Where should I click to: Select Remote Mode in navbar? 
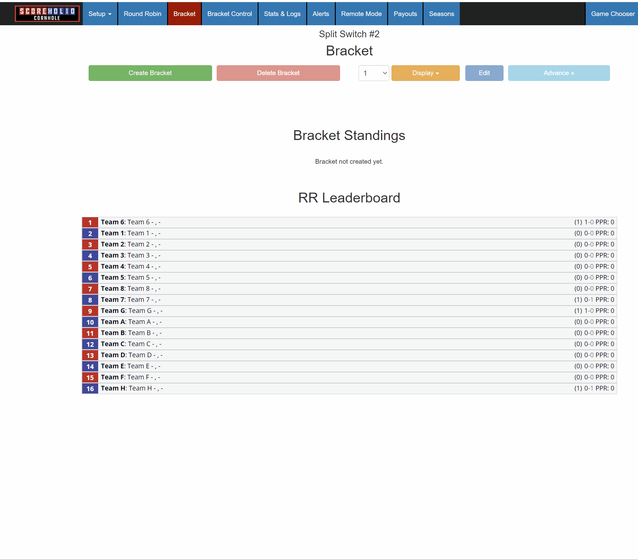pos(361,14)
